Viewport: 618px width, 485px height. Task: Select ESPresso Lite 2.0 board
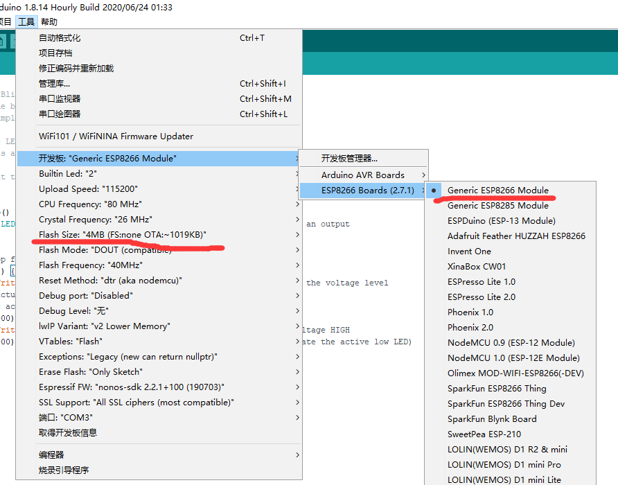[x=511, y=297]
